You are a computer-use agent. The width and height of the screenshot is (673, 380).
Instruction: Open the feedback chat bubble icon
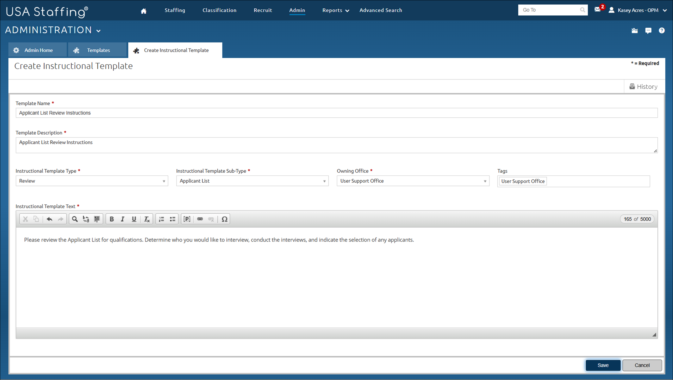point(648,30)
